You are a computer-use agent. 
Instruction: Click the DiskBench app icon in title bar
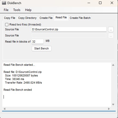[x=4, y=3]
